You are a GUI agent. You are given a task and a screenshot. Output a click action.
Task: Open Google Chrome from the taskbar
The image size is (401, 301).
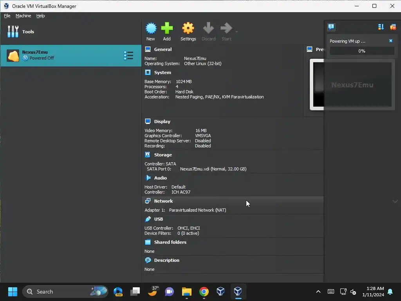[204, 292]
